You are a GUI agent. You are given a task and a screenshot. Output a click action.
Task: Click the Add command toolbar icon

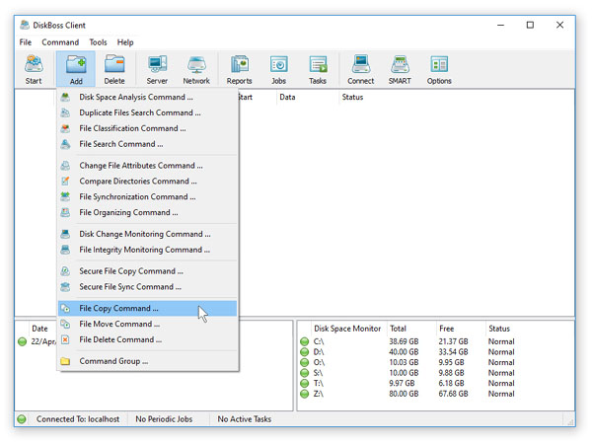(x=76, y=69)
